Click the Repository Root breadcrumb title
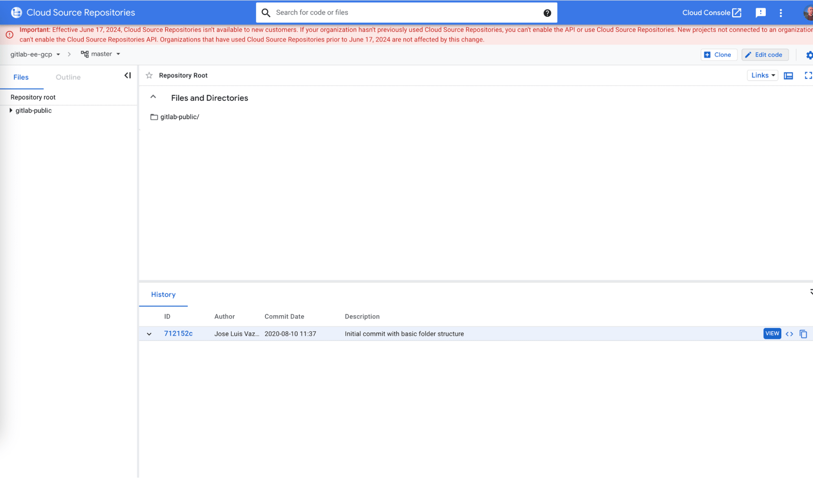This screenshot has width=813, height=478. coord(183,76)
